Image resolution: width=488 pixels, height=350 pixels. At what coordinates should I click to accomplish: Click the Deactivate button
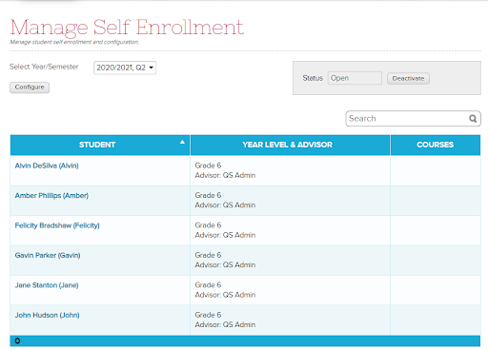[408, 78]
